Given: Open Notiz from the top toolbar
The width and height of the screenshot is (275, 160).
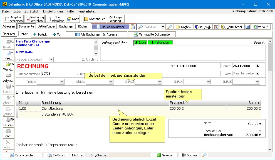Looking at the screenshot, I should tap(73, 19).
